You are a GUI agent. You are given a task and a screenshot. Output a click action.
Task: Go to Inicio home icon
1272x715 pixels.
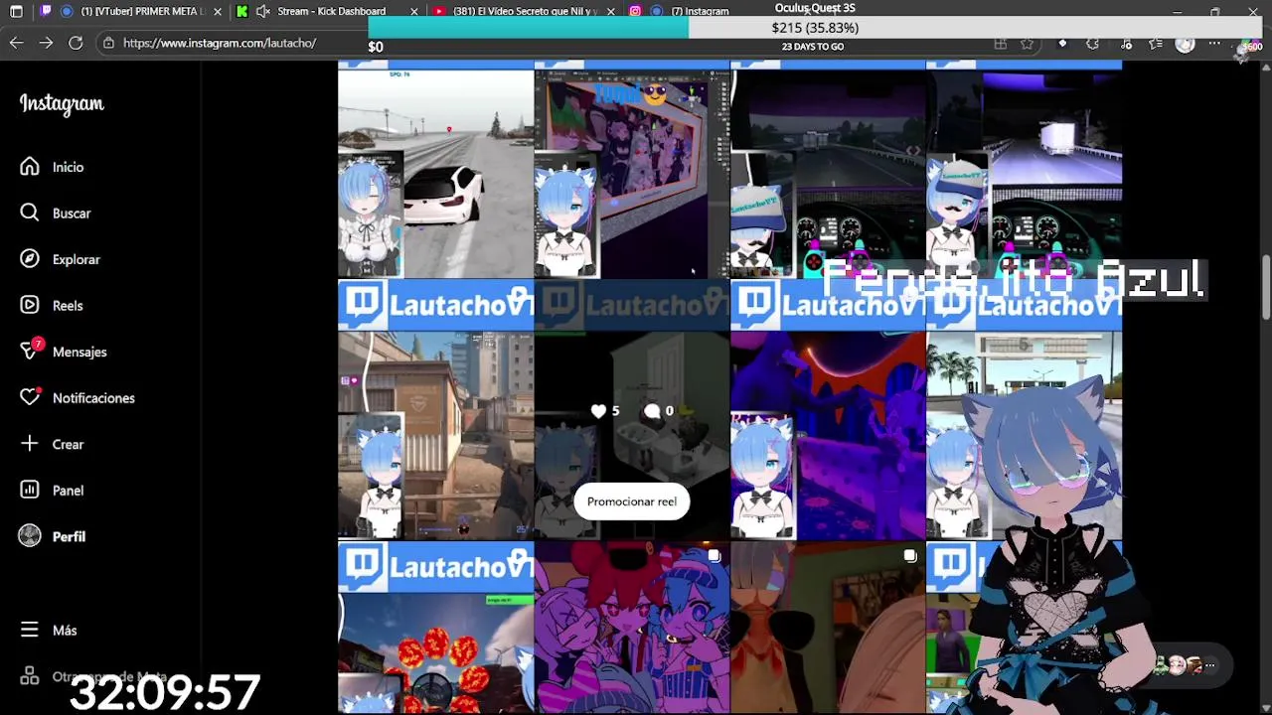[30, 167]
